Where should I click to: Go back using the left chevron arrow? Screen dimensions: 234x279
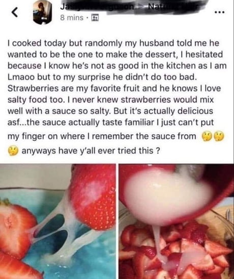pos(15,13)
